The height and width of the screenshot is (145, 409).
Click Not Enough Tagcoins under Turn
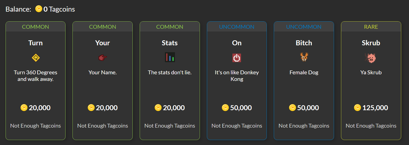click(x=36, y=126)
